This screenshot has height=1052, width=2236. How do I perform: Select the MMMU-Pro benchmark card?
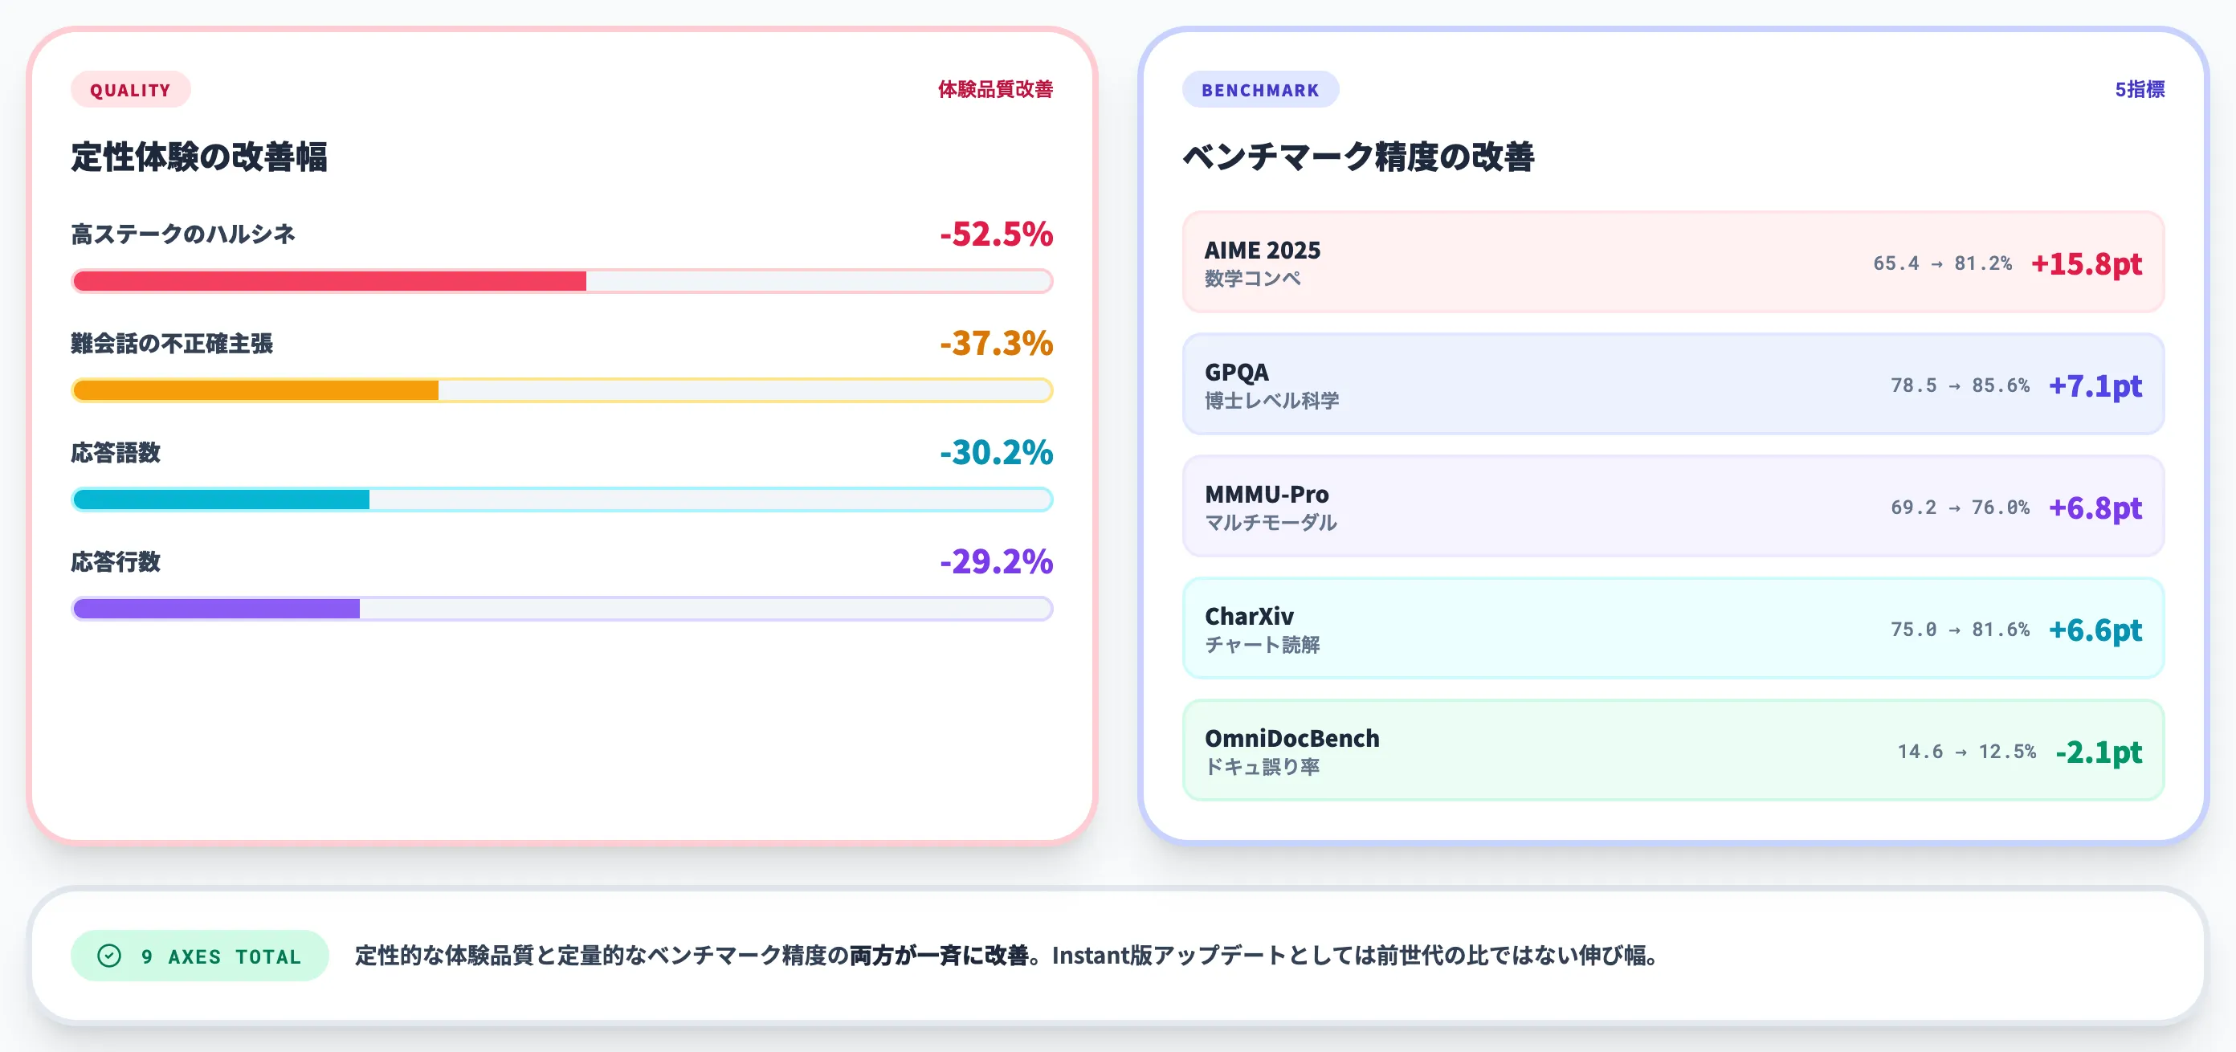(x=1673, y=506)
